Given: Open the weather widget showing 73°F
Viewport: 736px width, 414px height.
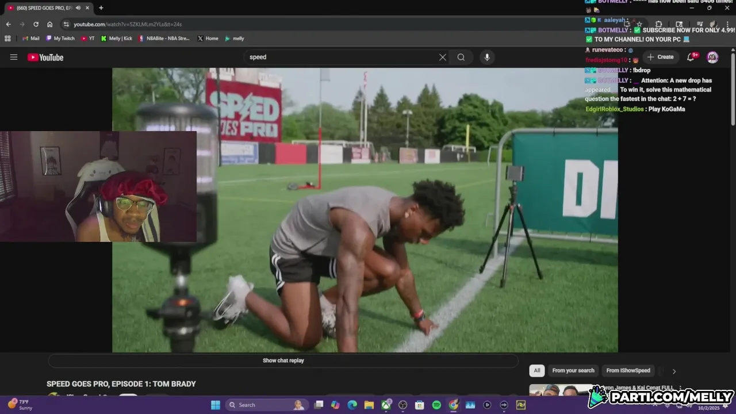Looking at the screenshot, I should [20, 405].
